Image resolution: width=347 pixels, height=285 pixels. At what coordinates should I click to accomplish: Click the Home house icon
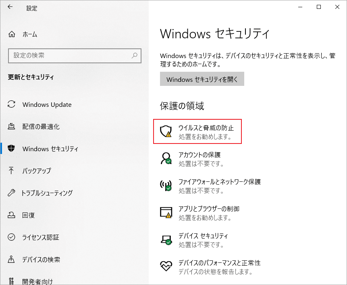pos(12,34)
